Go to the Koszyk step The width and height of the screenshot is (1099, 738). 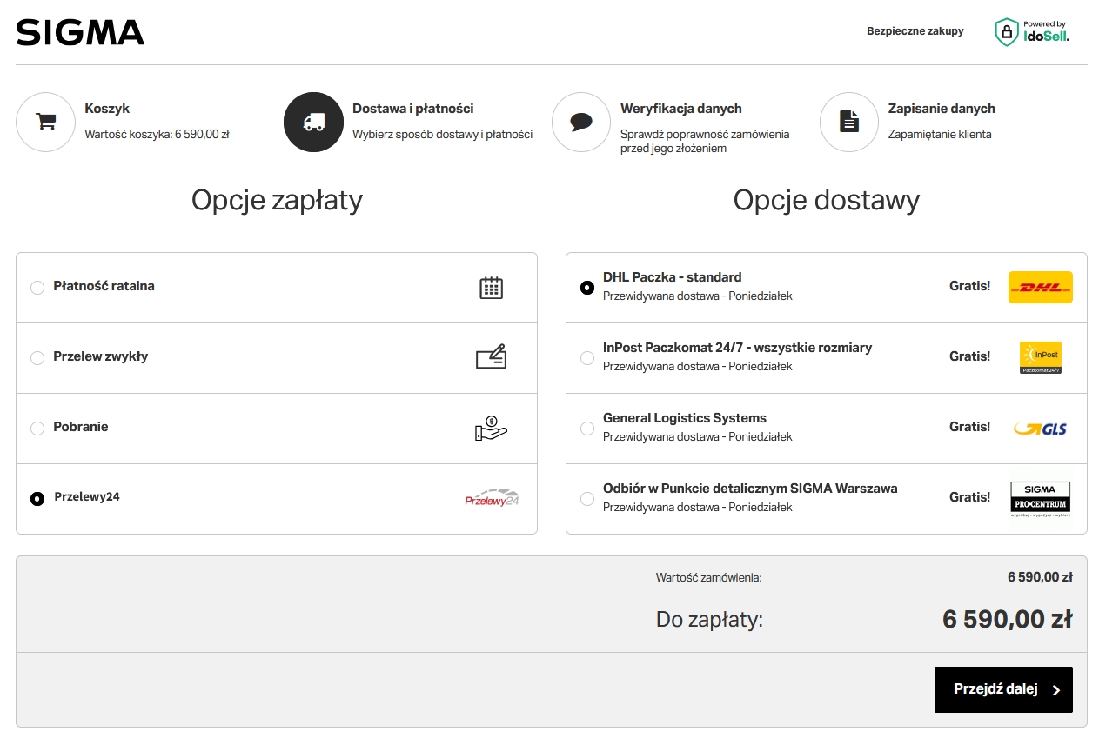(107, 109)
